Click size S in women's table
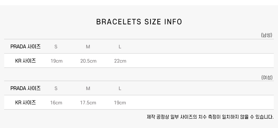 point(56,88)
